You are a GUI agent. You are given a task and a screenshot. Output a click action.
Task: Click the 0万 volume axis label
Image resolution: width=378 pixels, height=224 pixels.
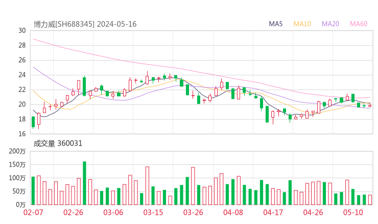point(21,205)
